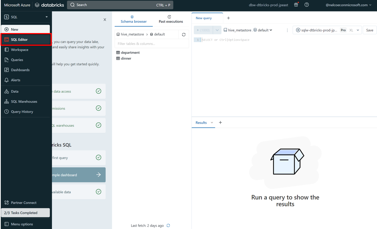
Task: Click the Save button
Action: (369, 30)
